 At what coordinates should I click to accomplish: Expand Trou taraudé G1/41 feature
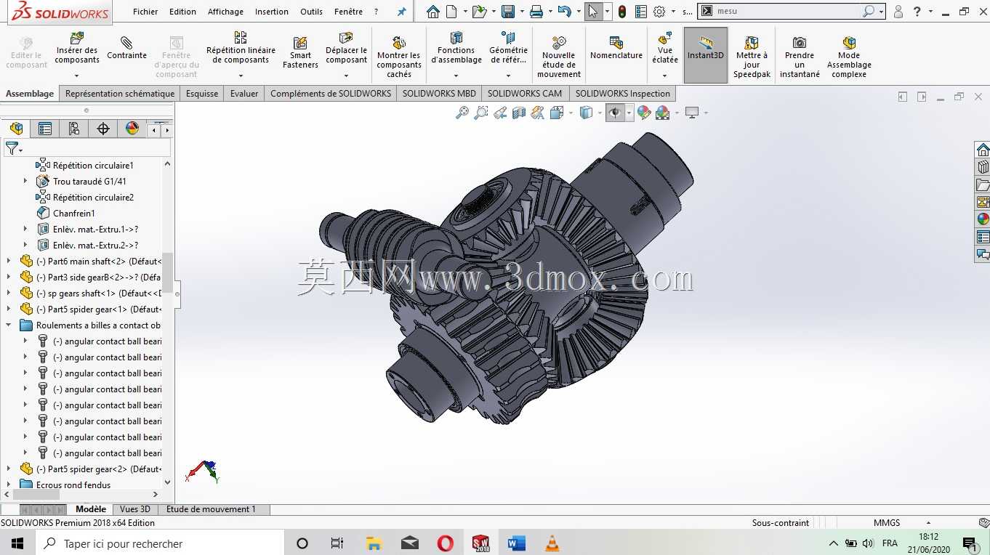click(x=25, y=182)
